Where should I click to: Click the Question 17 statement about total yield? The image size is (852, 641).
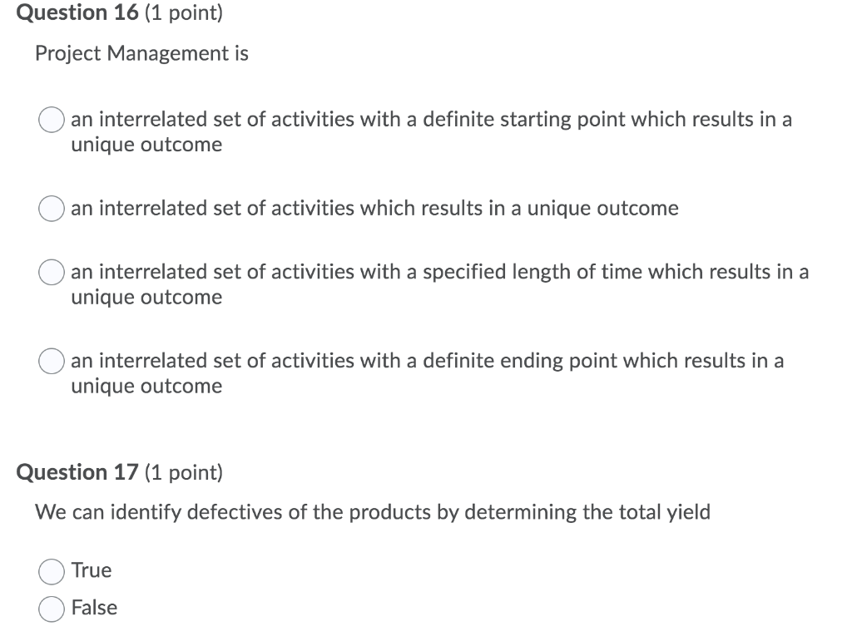pyautogui.click(x=373, y=512)
